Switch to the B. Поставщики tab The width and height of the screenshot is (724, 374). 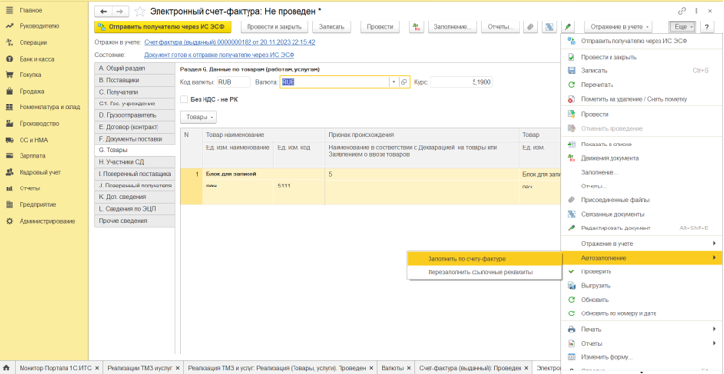pyautogui.click(x=134, y=80)
